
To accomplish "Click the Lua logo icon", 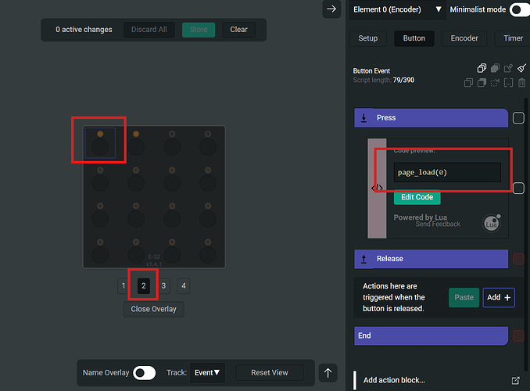I will tap(492, 223).
